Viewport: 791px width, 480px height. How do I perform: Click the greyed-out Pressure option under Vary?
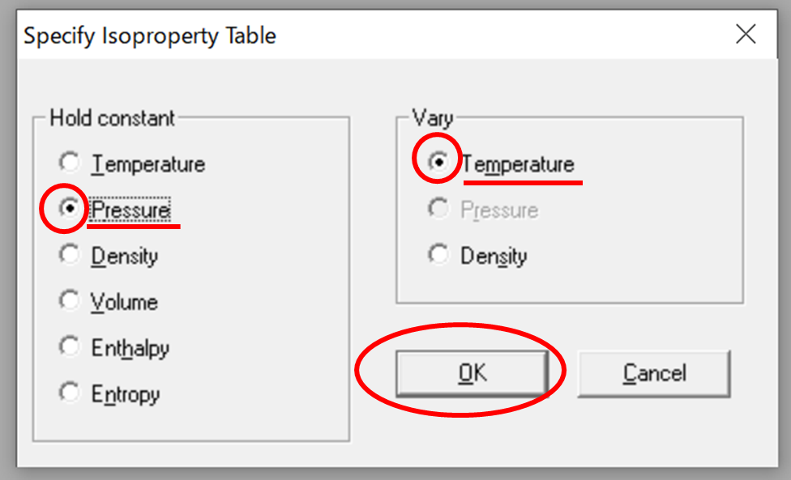pos(438,210)
